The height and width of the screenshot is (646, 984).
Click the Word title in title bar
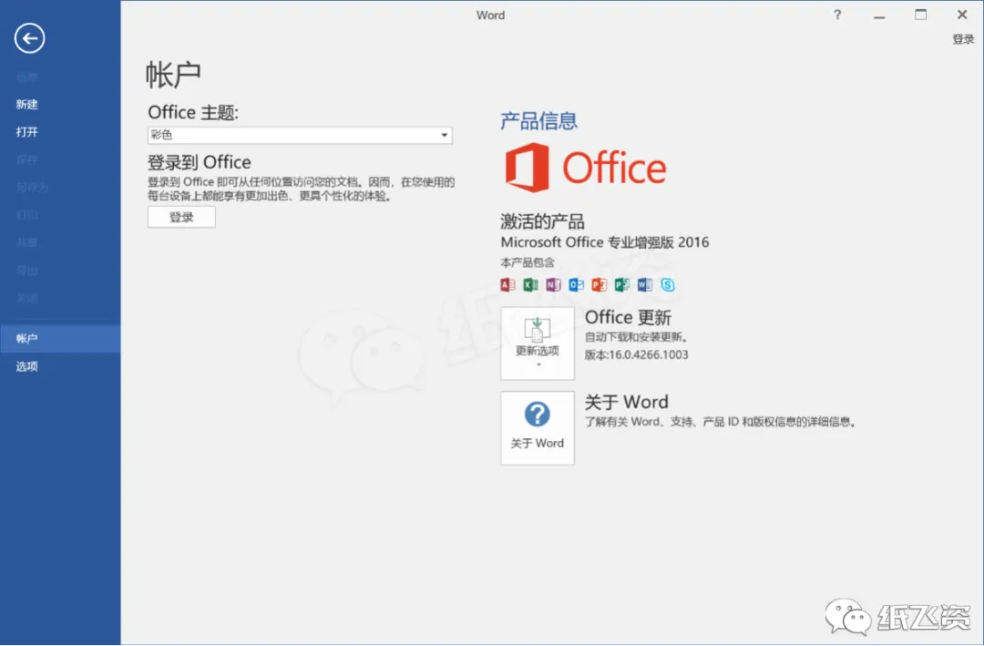pos(490,15)
